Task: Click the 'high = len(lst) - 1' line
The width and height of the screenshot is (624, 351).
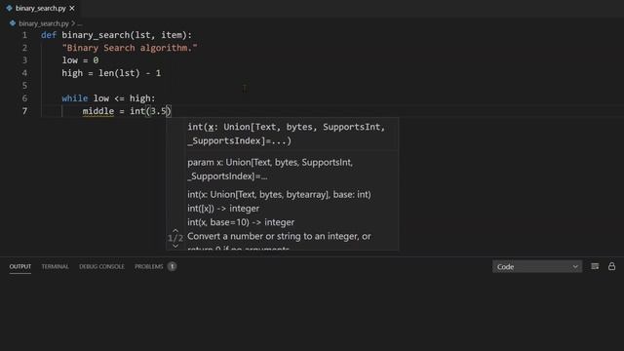Action: pos(111,73)
